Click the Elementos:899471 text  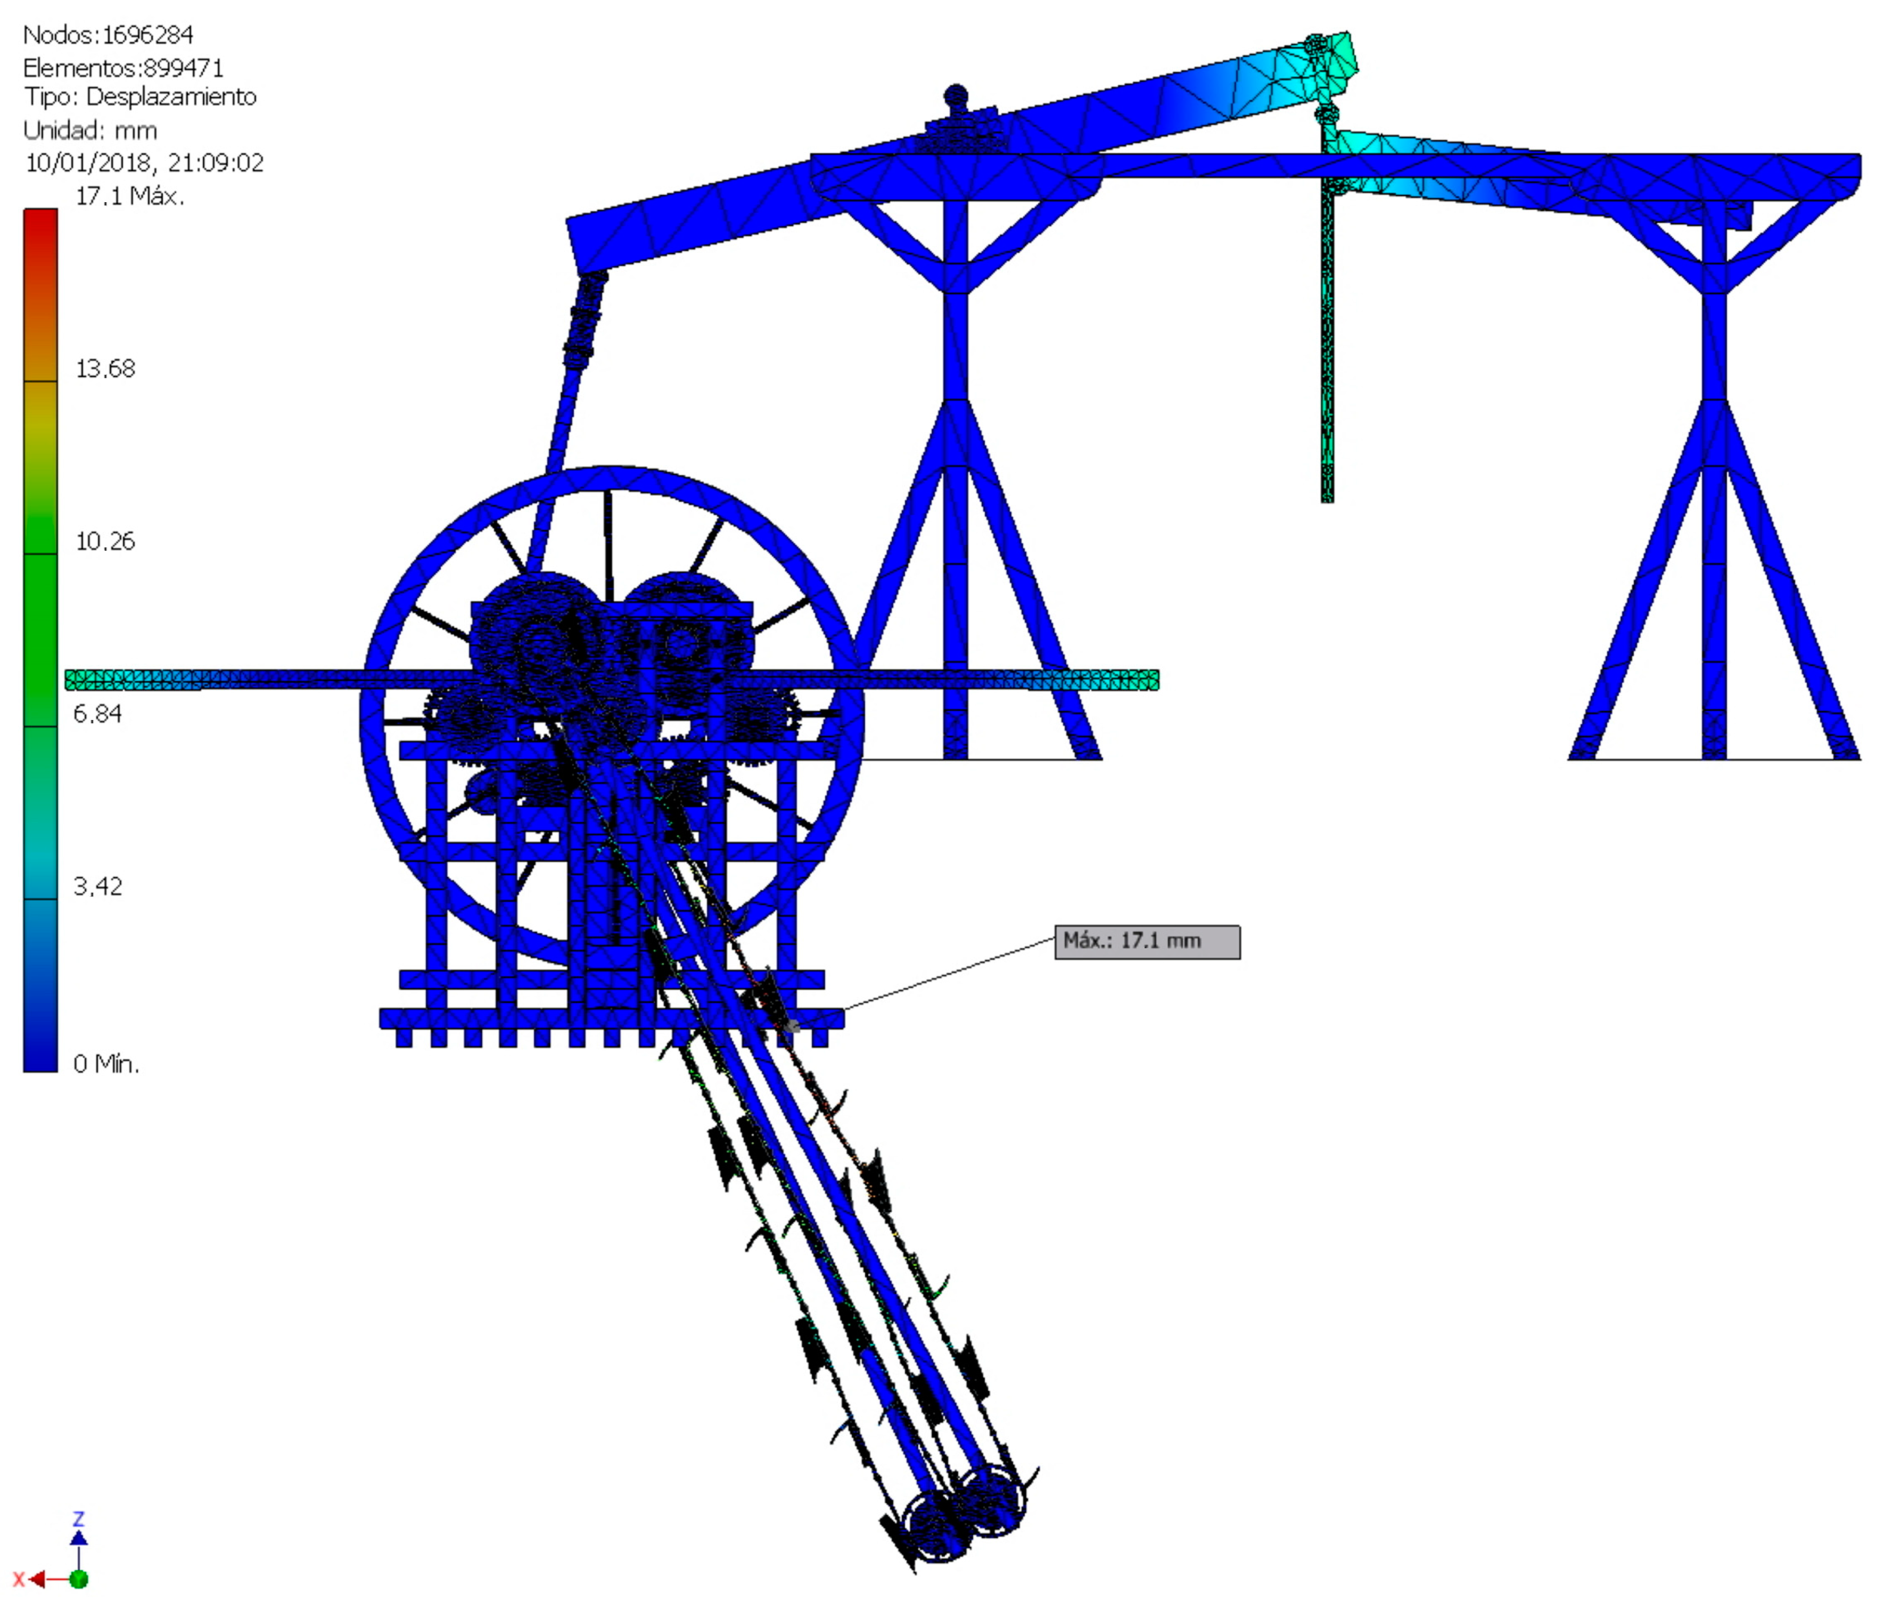(x=123, y=67)
